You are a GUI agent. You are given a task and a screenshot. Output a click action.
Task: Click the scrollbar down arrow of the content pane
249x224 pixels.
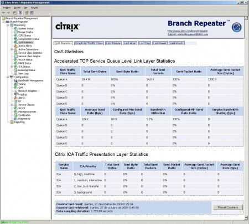click(246, 217)
